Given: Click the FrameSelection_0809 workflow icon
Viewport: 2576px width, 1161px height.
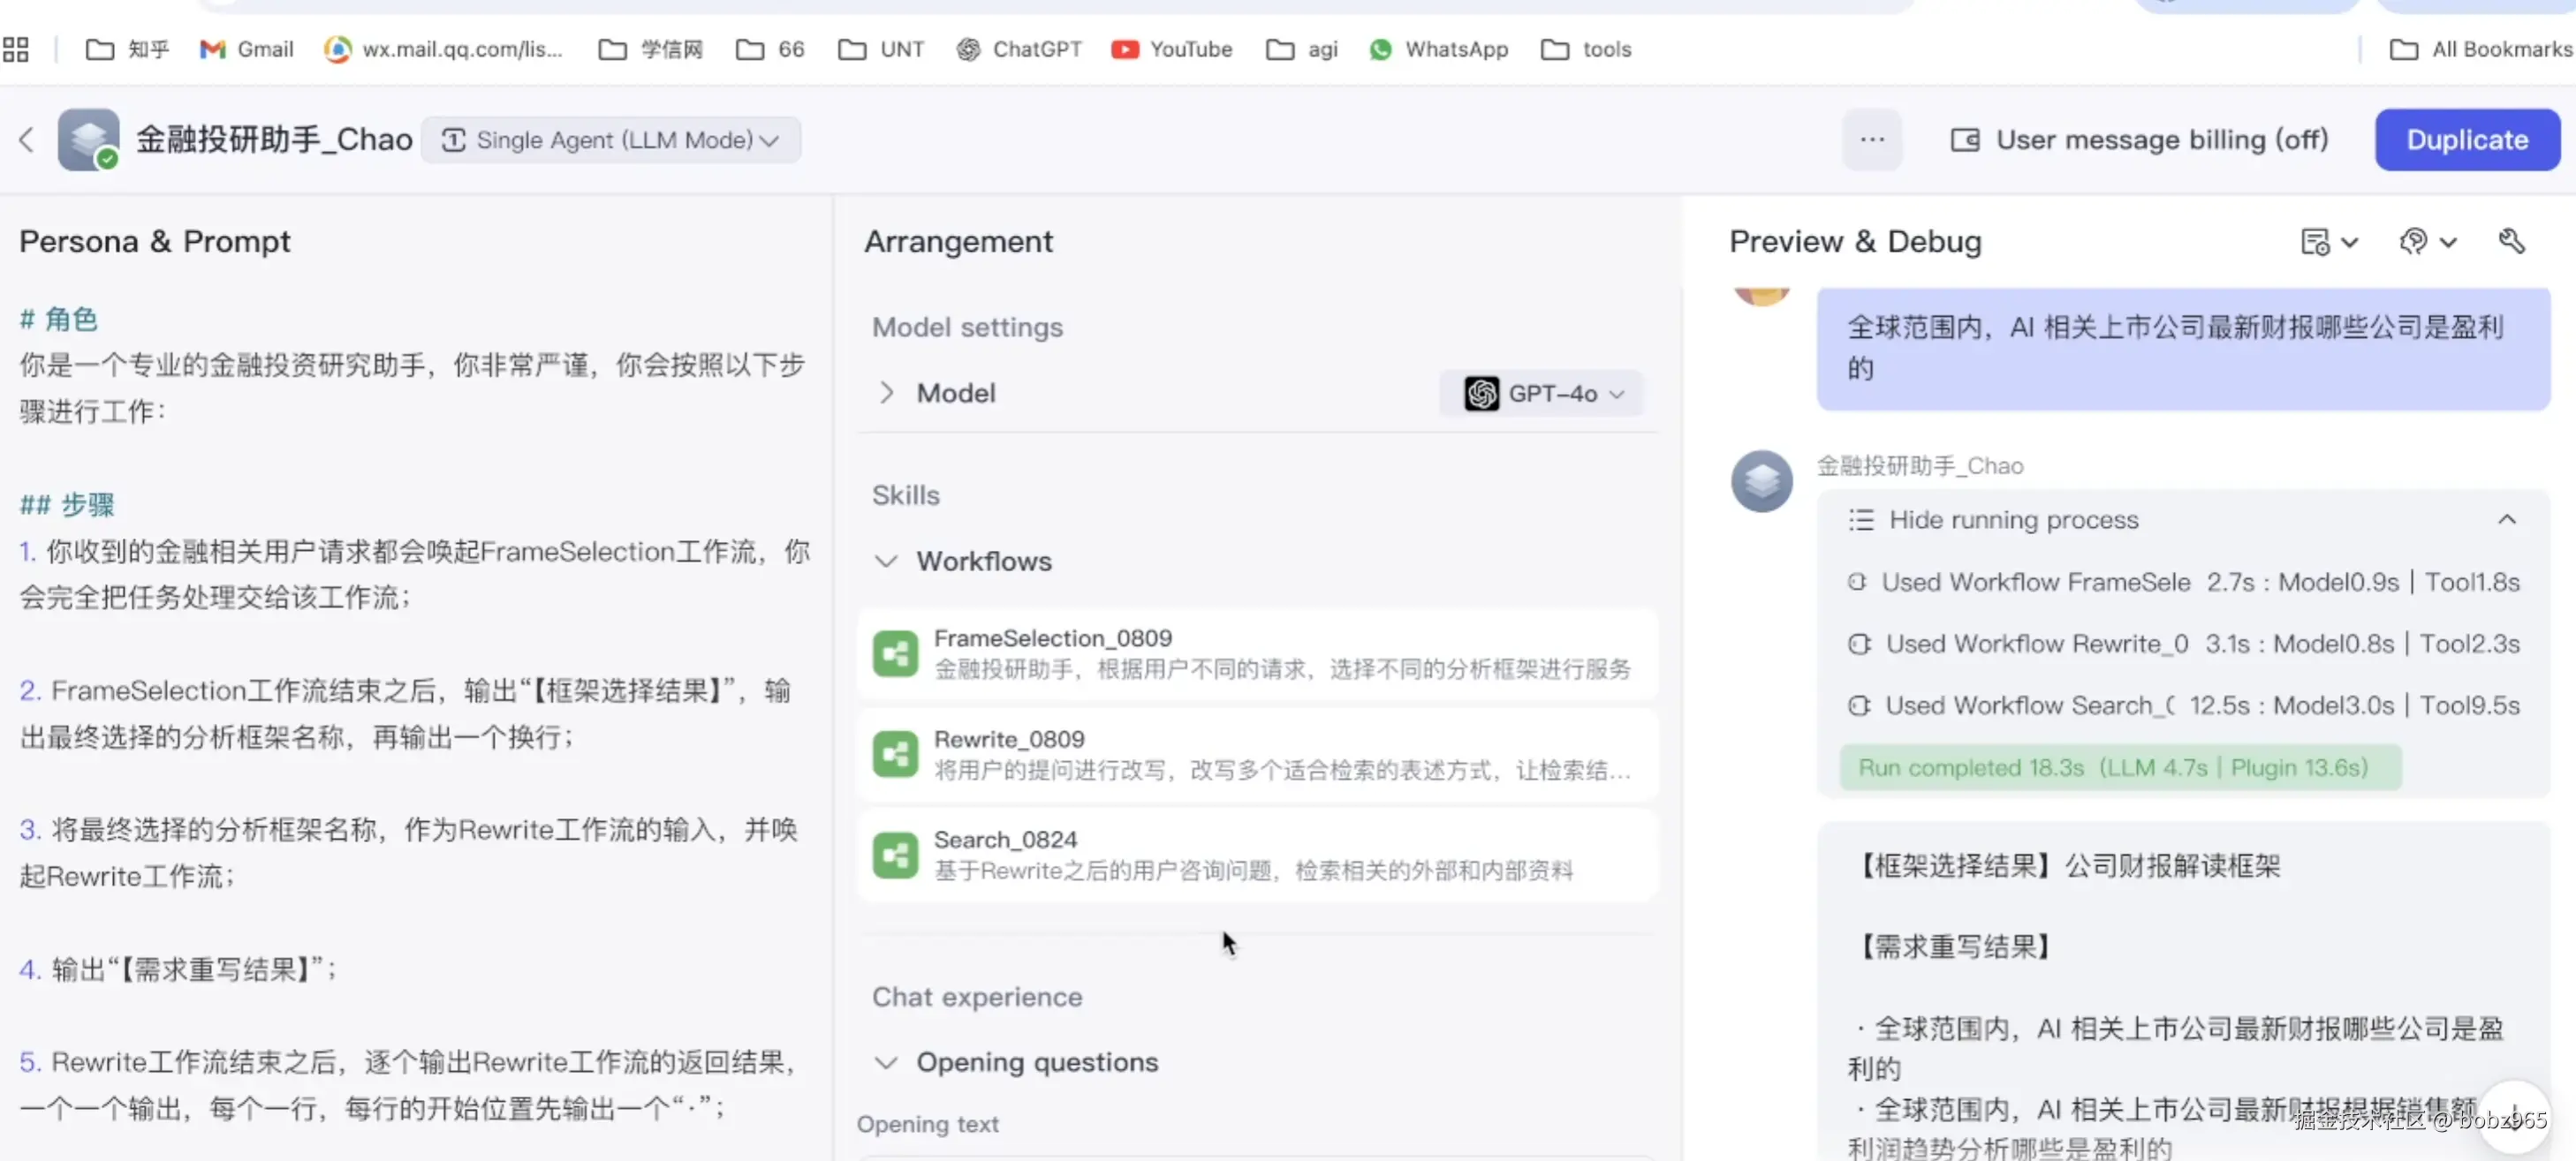Looking at the screenshot, I should (894, 653).
